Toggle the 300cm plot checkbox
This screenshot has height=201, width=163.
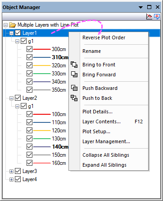coord(29,49)
